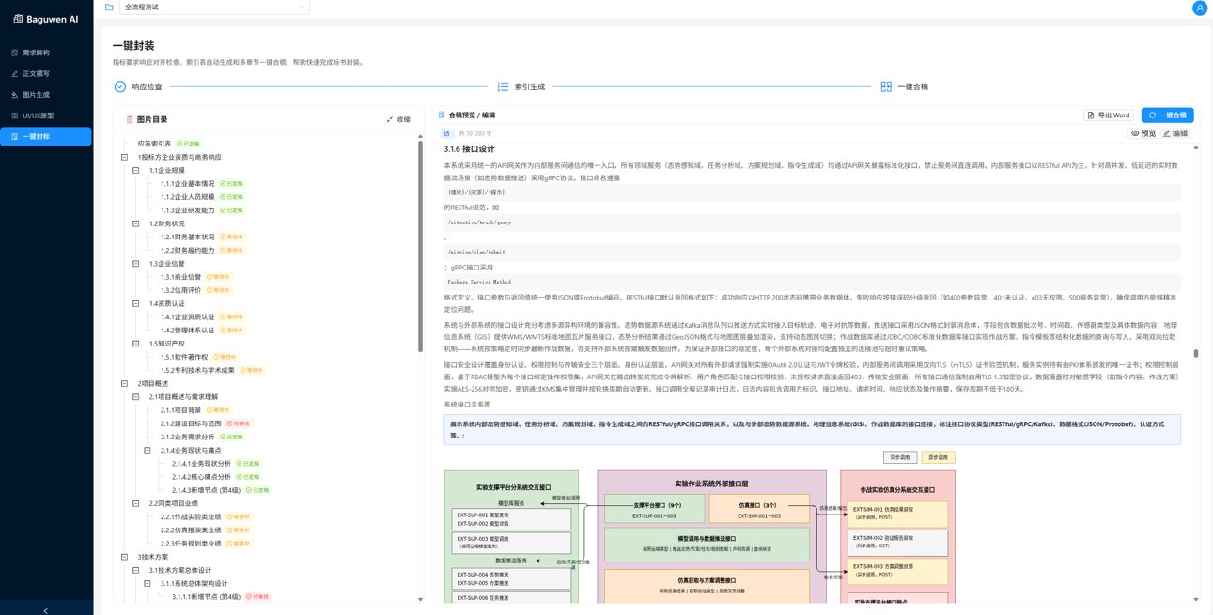Collapse the 2.1.4业务现状与痛点 node
This screenshot has width=1213, height=615.
[x=148, y=450]
